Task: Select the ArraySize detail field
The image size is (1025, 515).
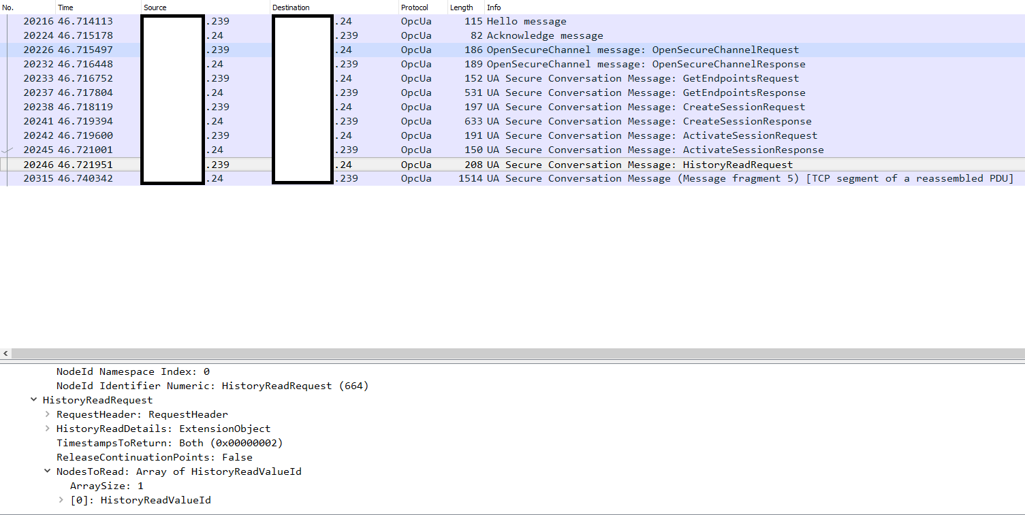Action: point(105,486)
